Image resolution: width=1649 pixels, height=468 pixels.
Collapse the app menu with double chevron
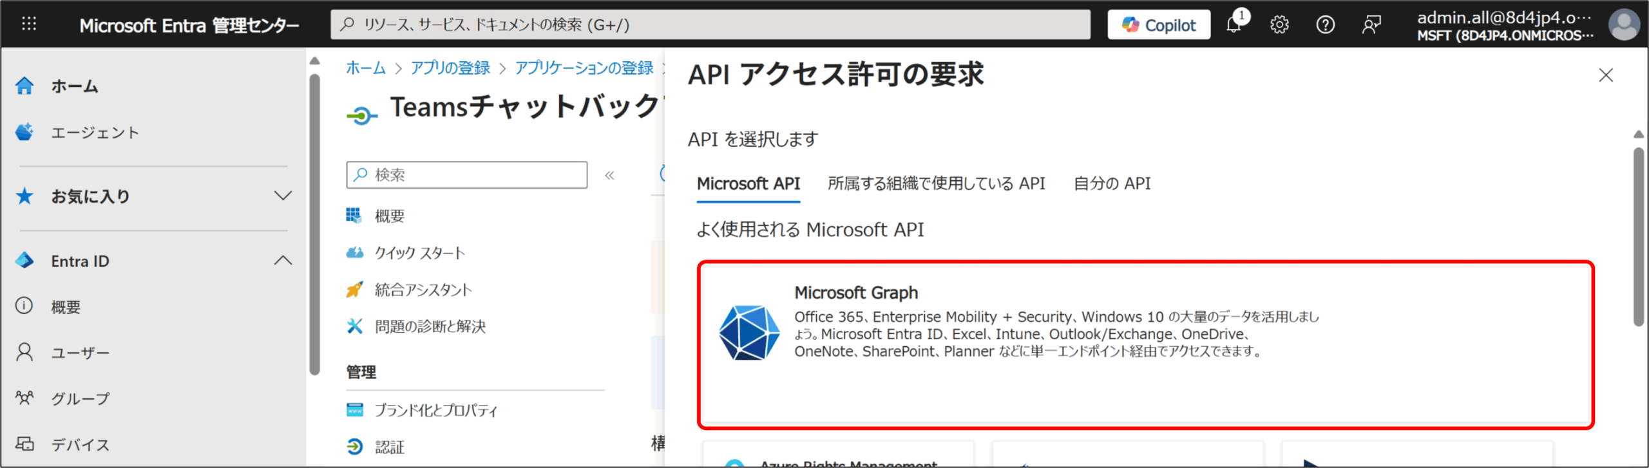click(609, 175)
